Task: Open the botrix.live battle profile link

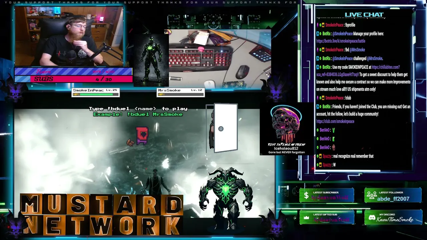Action: click(x=341, y=41)
